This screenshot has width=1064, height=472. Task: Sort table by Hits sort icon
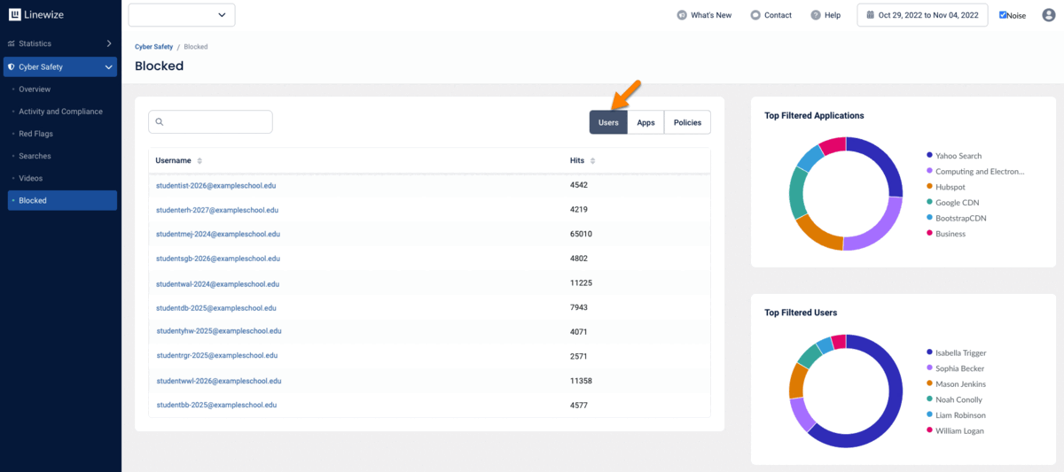(592, 160)
